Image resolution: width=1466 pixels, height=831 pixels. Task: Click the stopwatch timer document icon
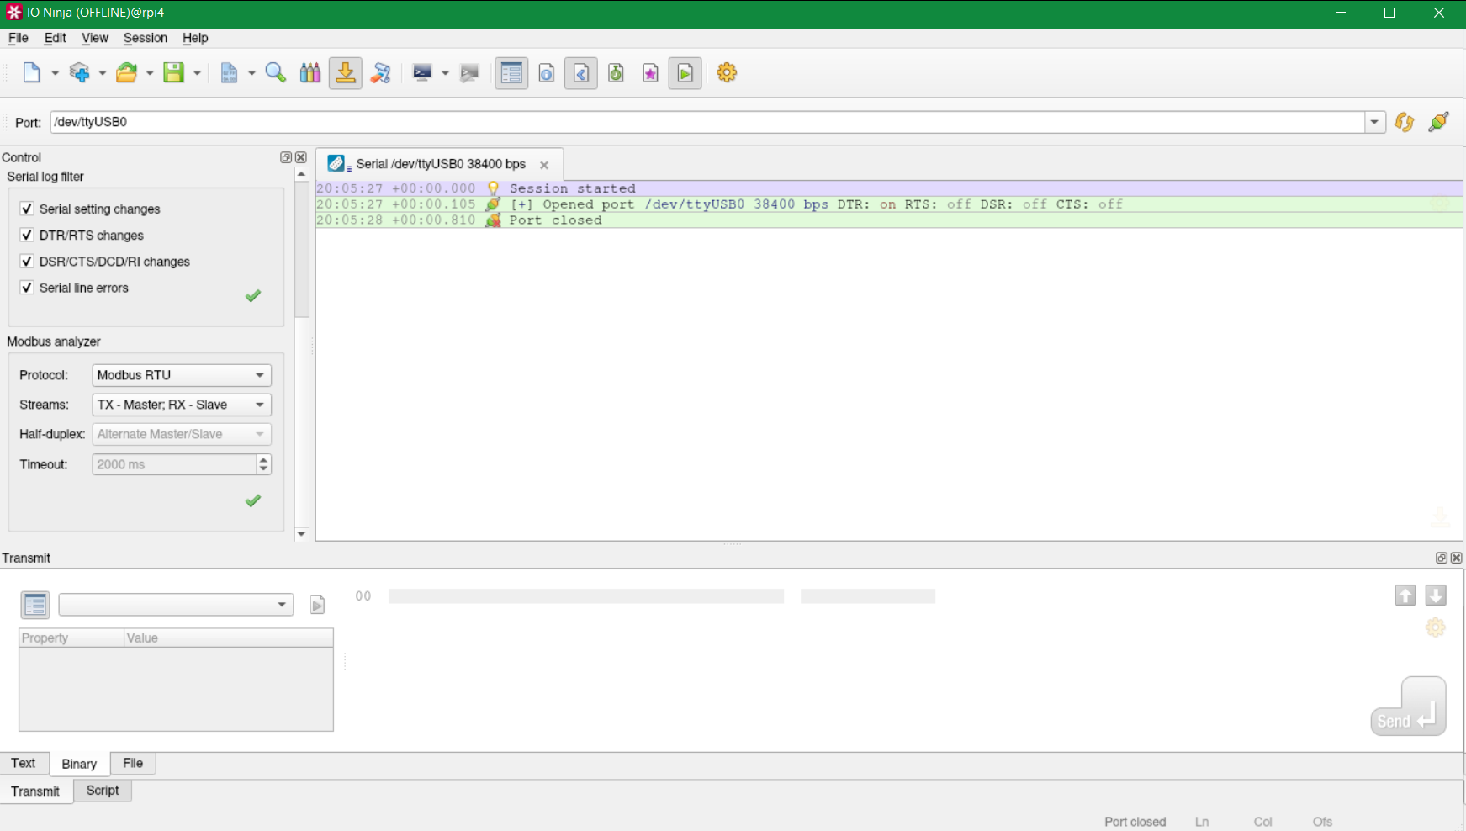617,73
